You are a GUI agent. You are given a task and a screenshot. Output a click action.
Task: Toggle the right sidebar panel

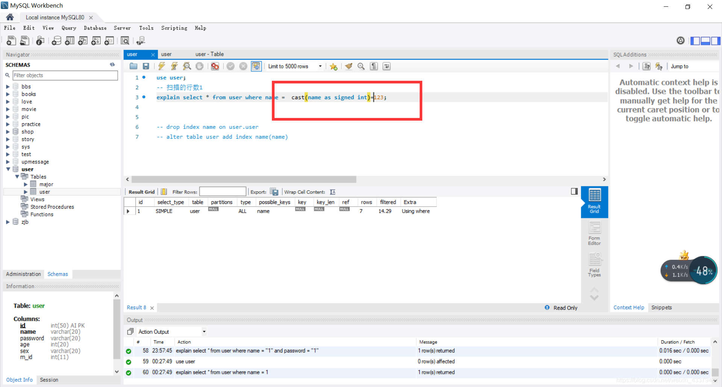716,41
